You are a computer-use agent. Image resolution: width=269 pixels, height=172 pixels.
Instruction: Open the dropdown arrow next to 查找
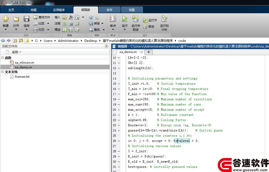[x=104, y=30]
